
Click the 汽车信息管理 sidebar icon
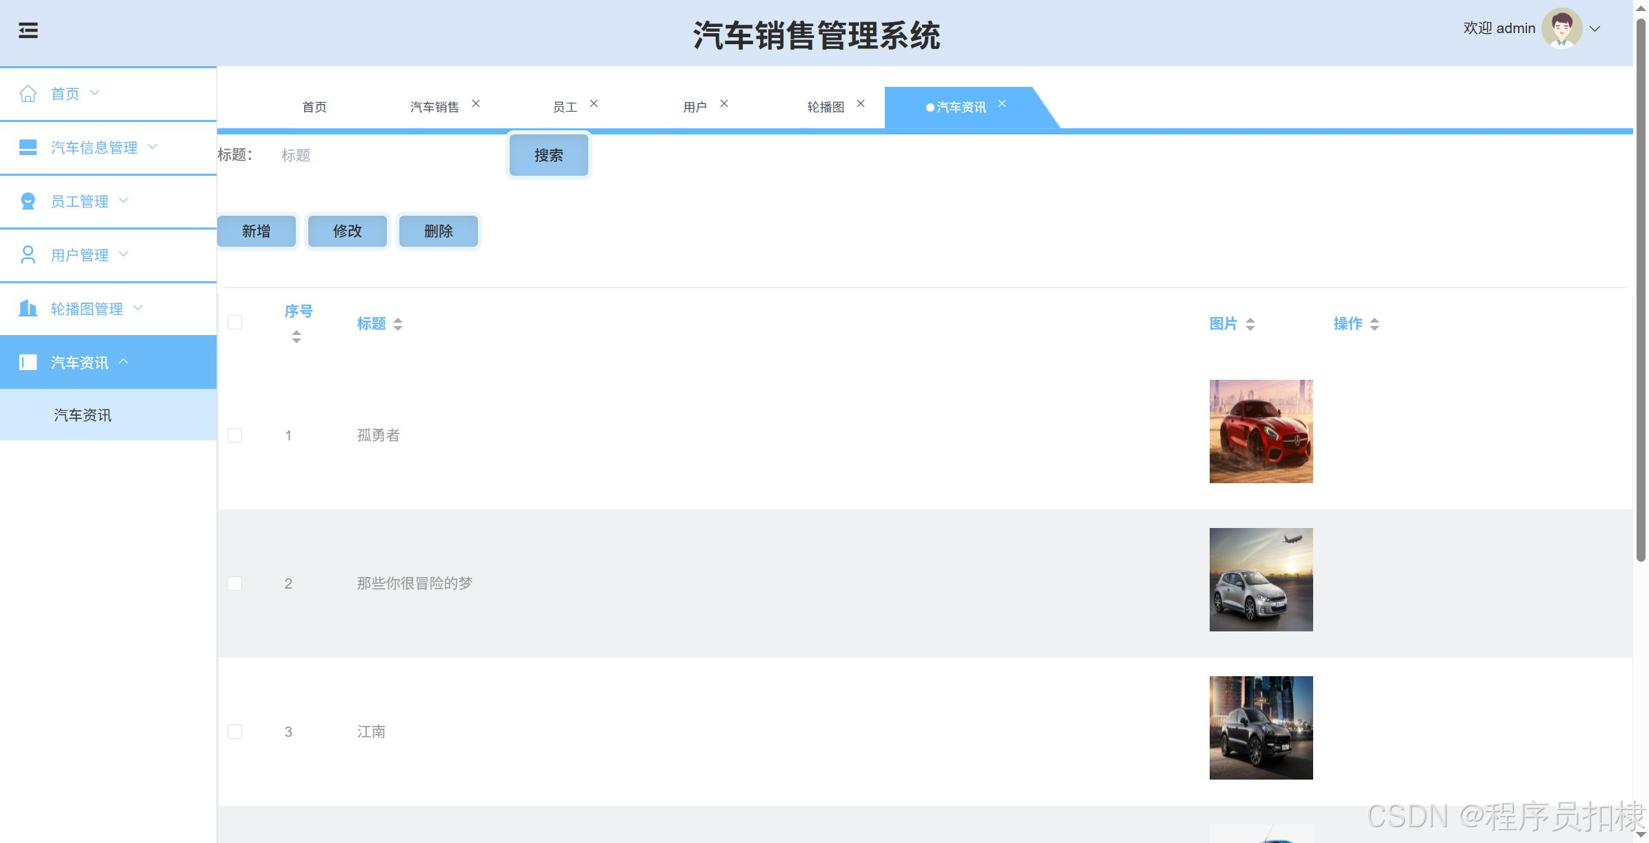[x=28, y=148]
